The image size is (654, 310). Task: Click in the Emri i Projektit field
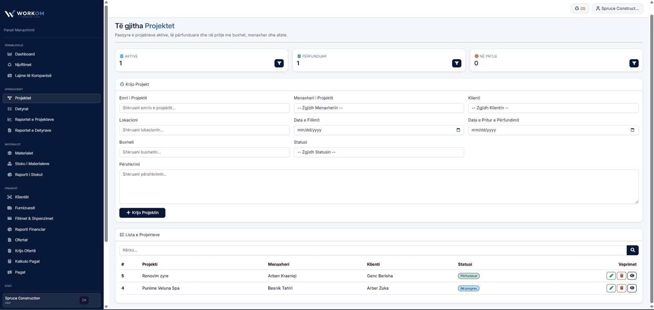pos(204,108)
